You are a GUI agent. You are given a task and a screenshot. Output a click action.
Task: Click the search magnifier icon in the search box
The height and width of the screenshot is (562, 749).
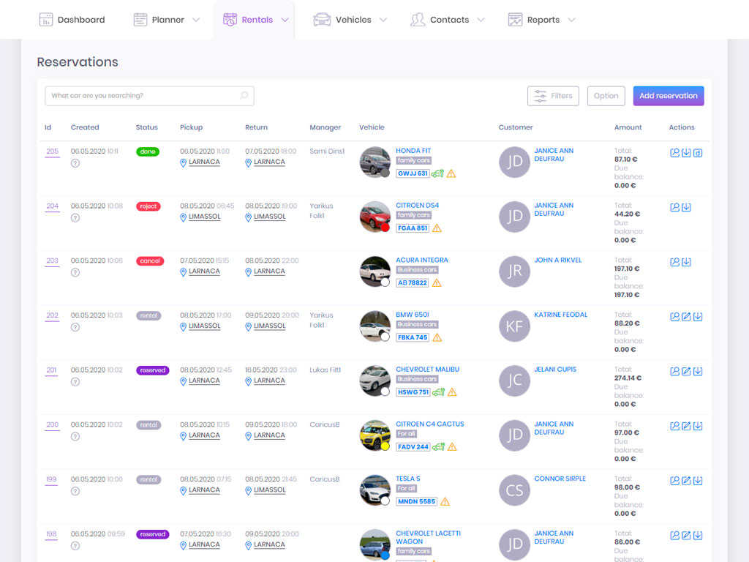[x=244, y=96]
